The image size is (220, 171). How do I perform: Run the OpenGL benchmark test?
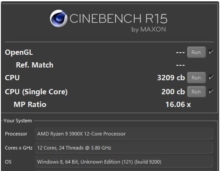196,52
